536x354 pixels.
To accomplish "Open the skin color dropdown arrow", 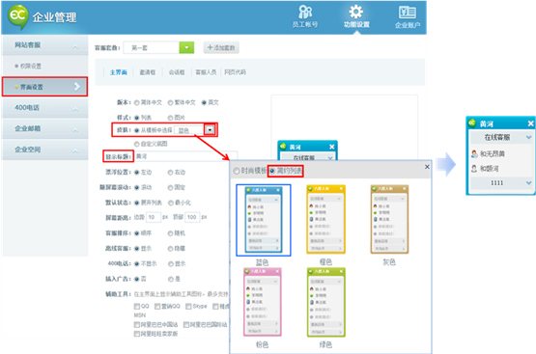I will [210, 129].
